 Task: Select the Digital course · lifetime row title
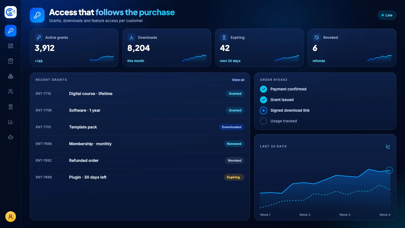point(91,94)
